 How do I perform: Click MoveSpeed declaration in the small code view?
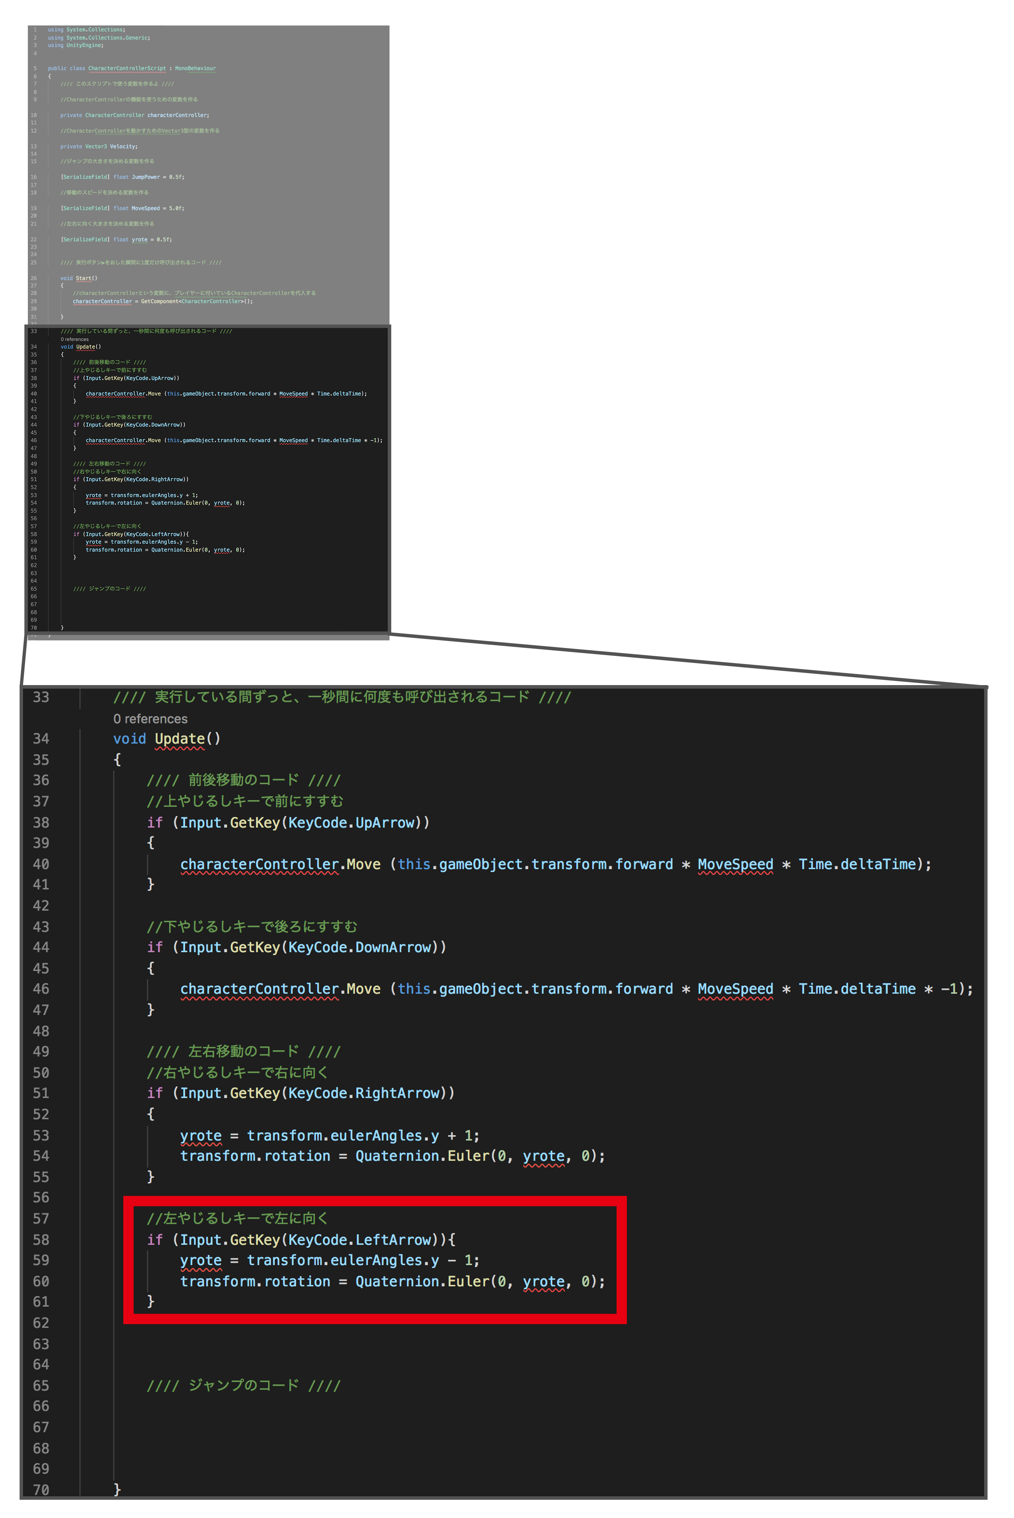point(146,208)
